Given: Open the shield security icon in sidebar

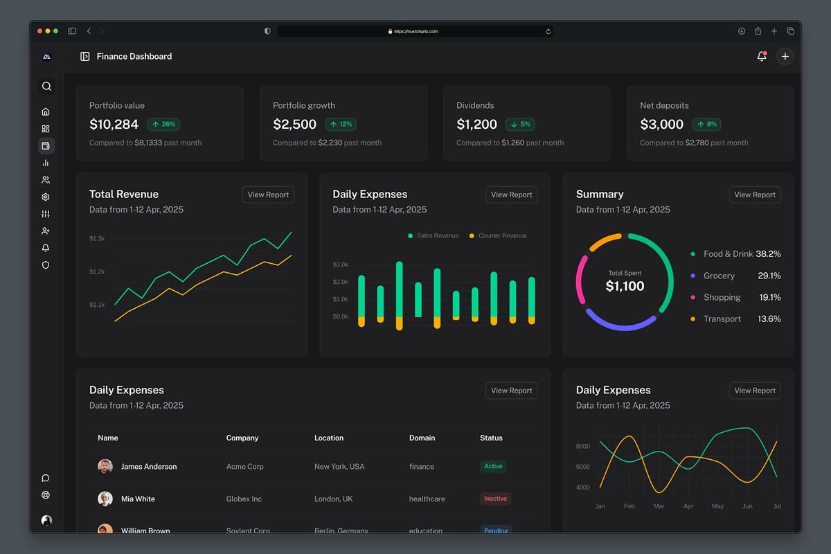Looking at the screenshot, I should 46,265.
